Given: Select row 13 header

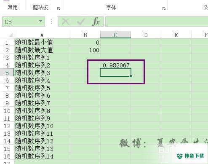Looking at the screenshot, I should point(7,134).
